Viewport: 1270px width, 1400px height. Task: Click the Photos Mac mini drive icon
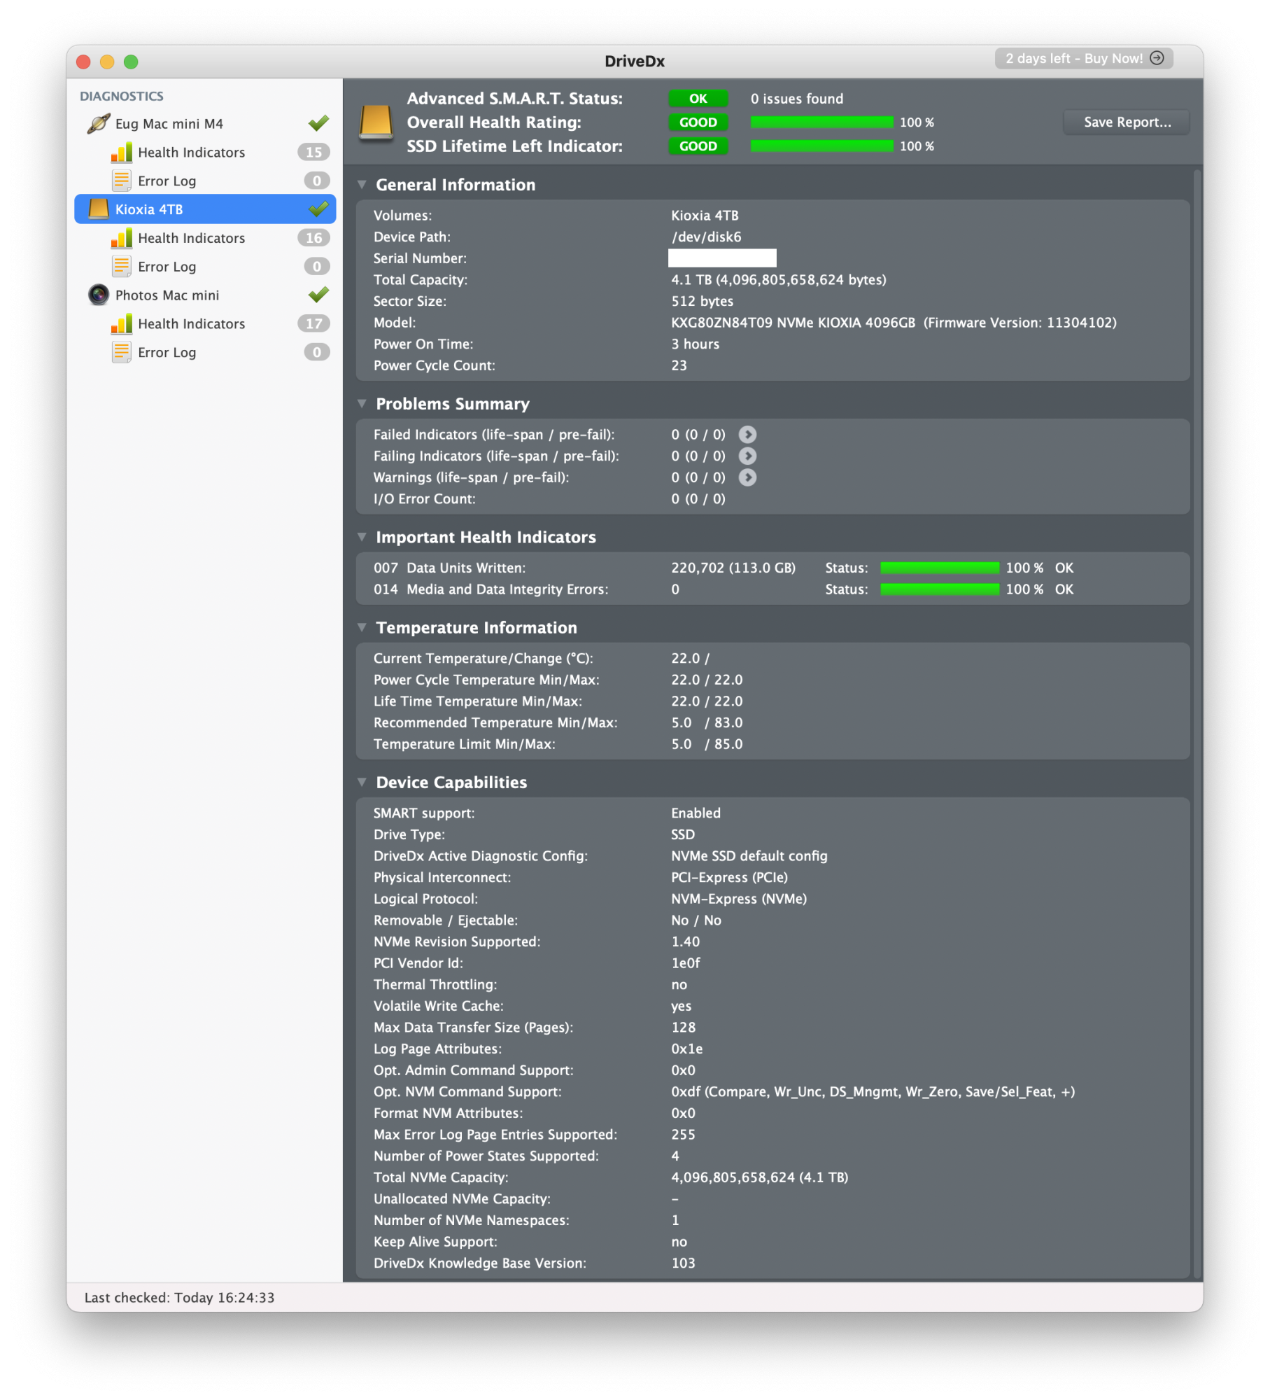click(99, 295)
